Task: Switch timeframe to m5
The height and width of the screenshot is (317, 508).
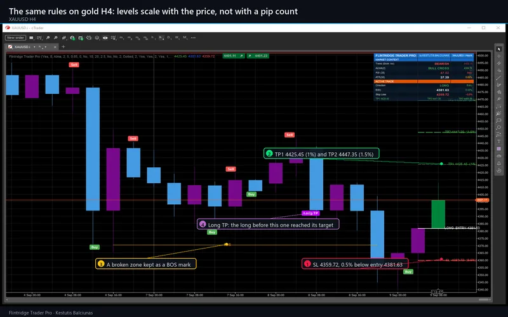Action: pos(130,37)
